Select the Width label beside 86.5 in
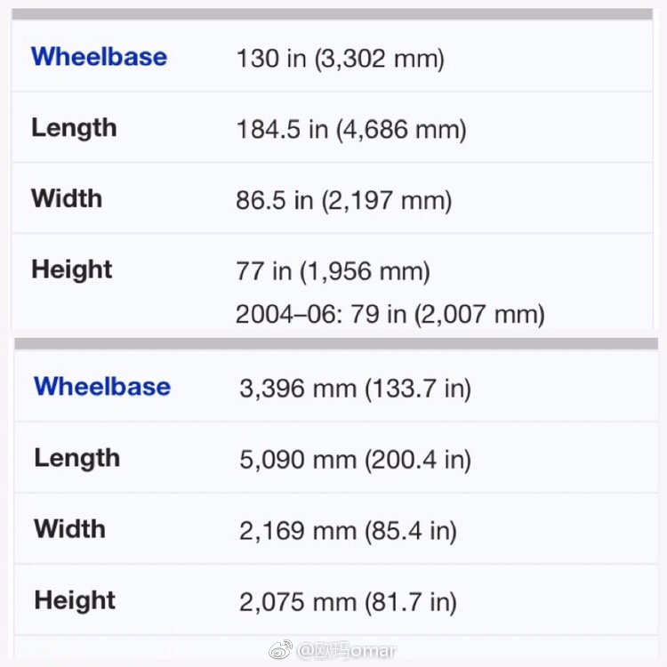The image size is (667, 667). pos(67,198)
